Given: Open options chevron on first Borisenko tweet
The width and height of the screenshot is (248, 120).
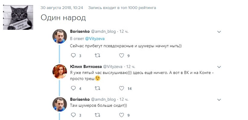Looking at the screenshot, I should [219, 32].
